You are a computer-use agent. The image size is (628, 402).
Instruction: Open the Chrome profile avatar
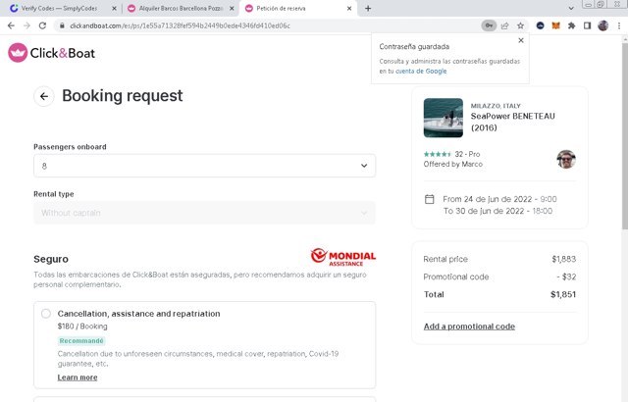pyautogui.click(x=603, y=25)
